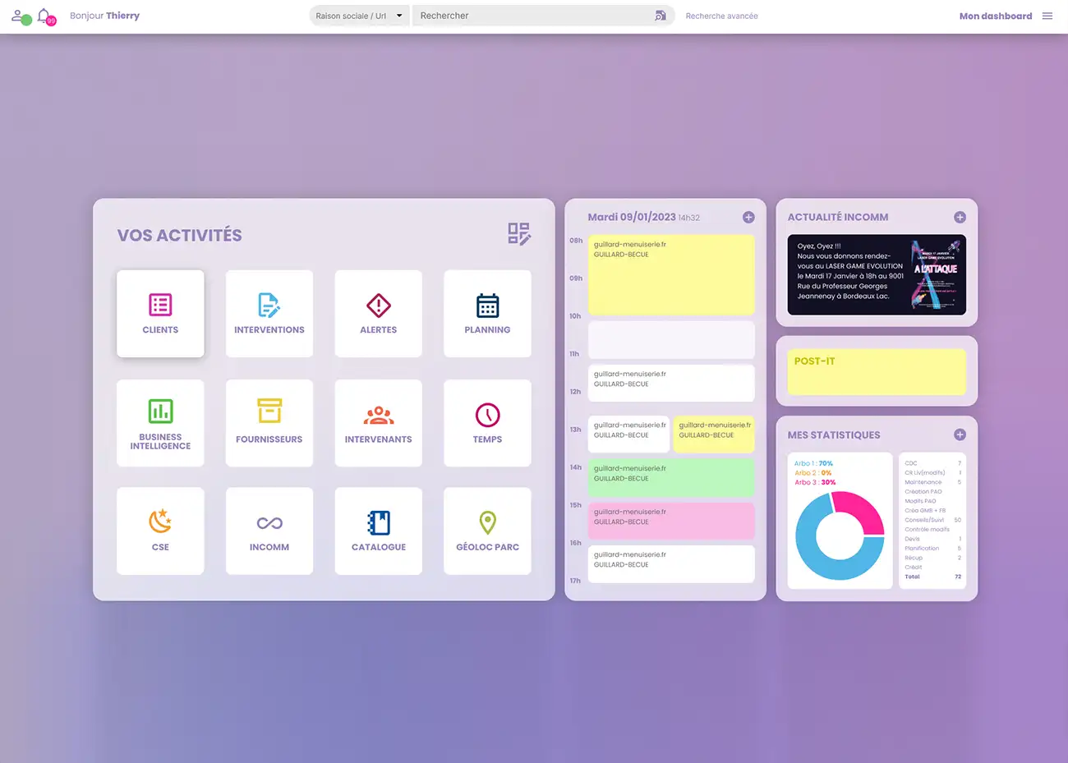Open the Planning calendar tile

pyautogui.click(x=487, y=314)
